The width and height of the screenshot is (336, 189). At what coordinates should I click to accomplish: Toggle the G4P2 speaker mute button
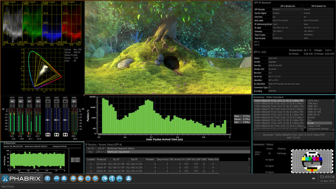74,101
